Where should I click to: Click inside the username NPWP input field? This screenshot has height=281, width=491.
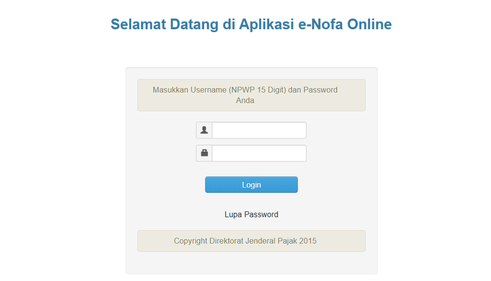[x=258, y=130]
